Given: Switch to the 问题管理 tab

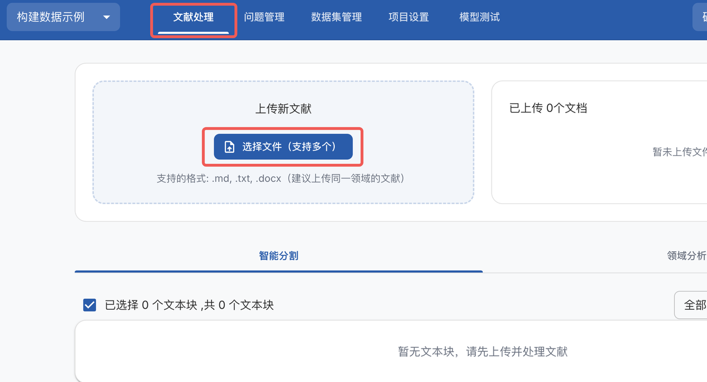Looking at the screenshot, I should point(264,17).
